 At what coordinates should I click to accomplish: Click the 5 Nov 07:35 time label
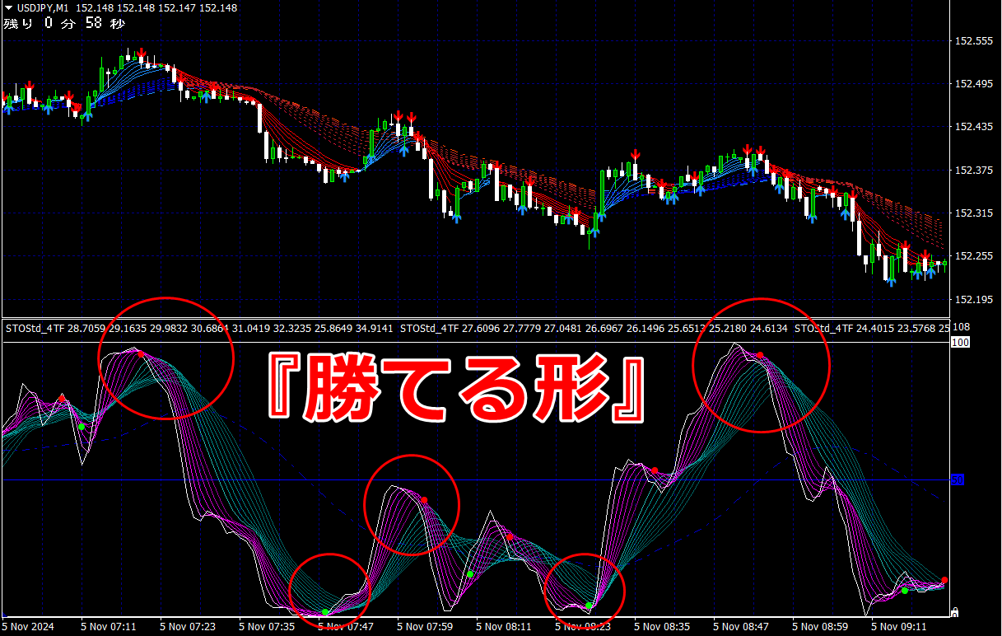(267, 627)
